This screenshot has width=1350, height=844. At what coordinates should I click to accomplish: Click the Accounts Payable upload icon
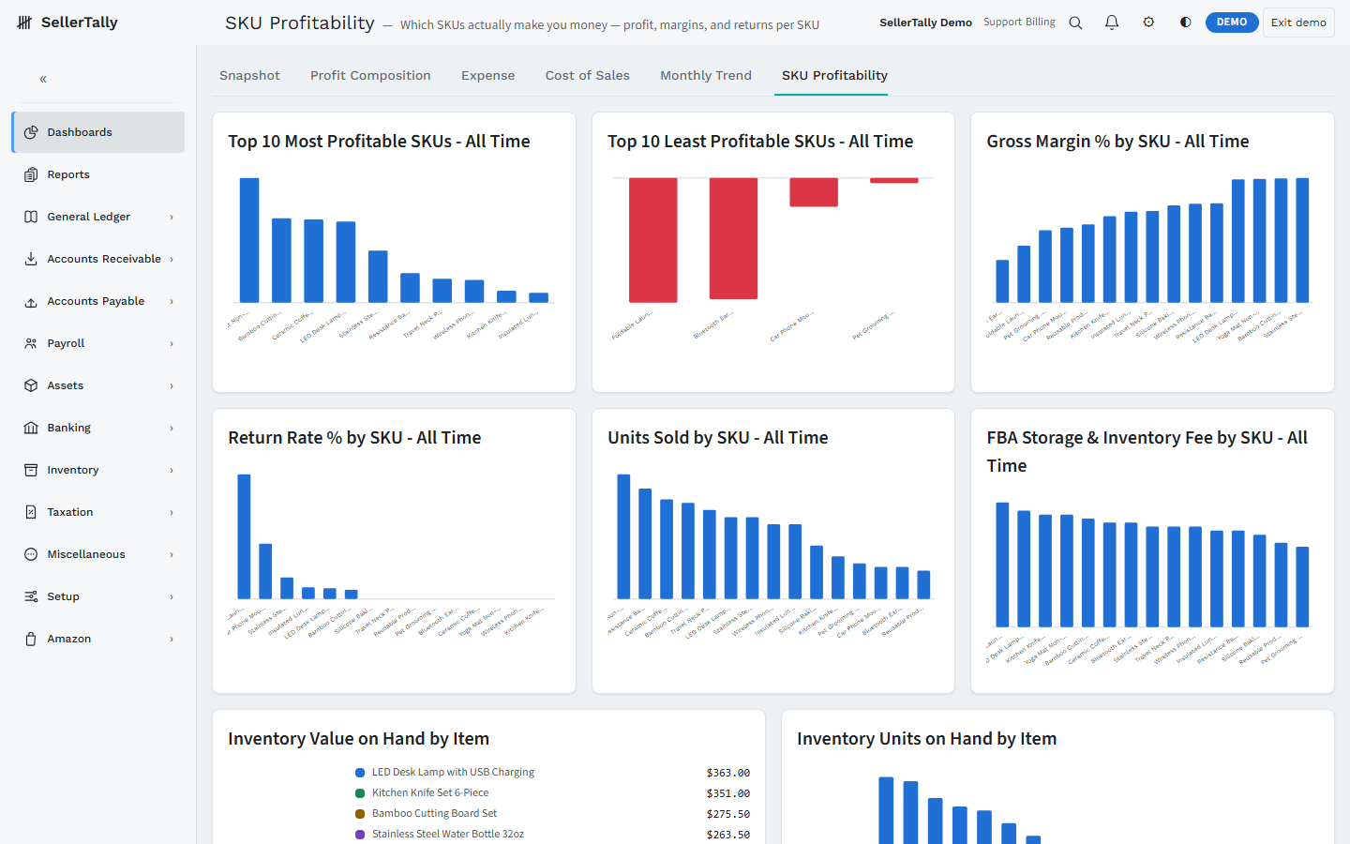pyautogui.click(x=31, y=301)
